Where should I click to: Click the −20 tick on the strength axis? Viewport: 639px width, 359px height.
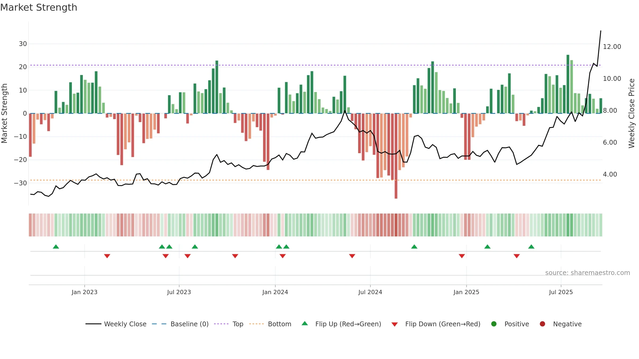[21, 160]
